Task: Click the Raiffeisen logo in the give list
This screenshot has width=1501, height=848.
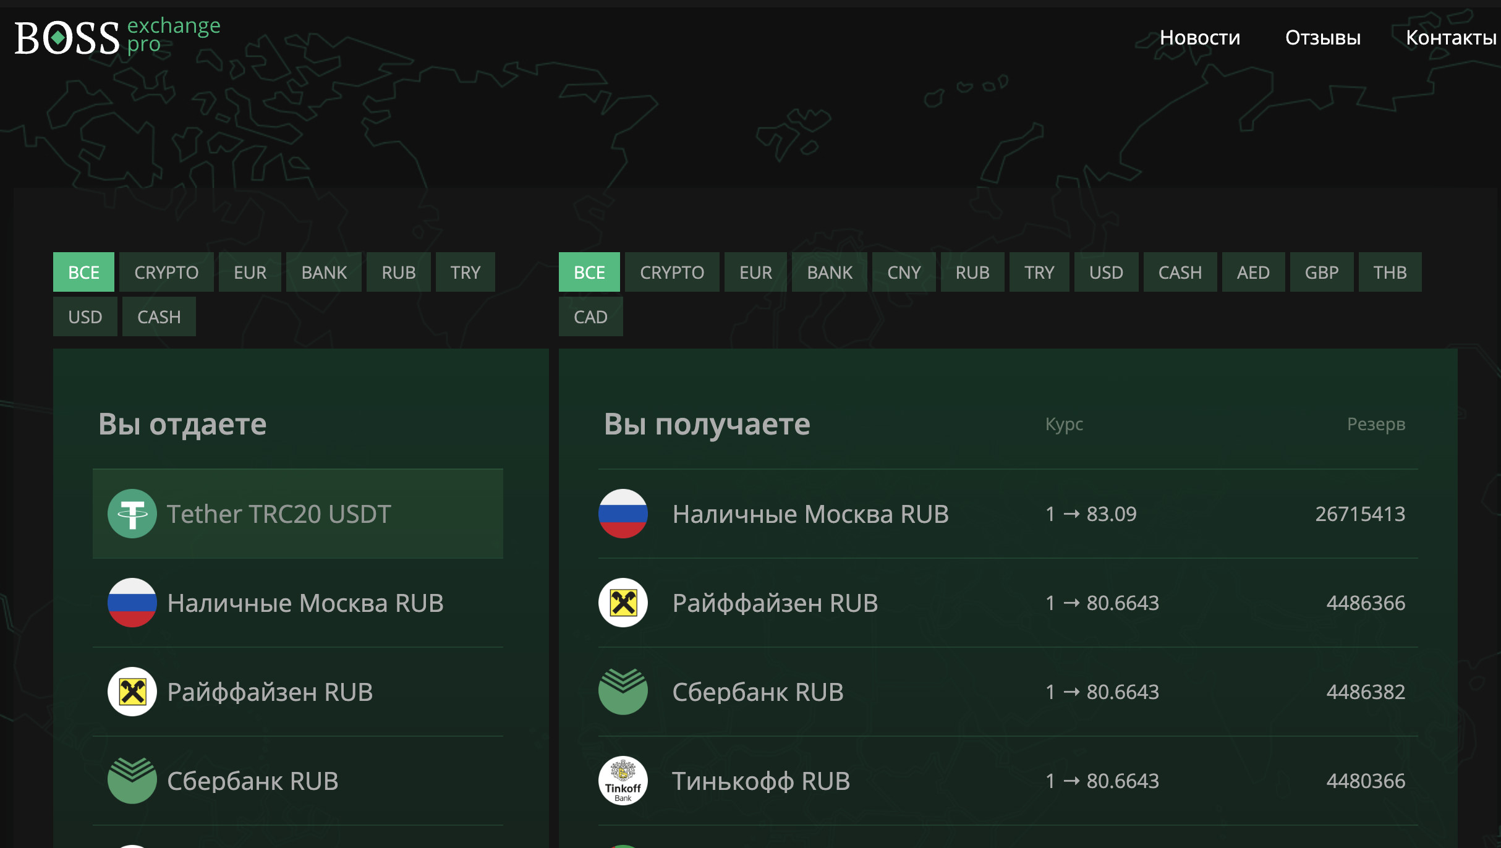Action: (132, 692)
